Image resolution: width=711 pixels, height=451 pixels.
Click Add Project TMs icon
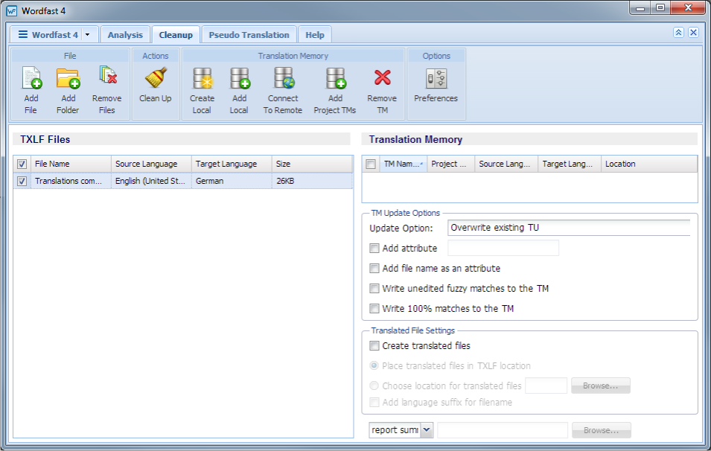click(x=335, y=78)
